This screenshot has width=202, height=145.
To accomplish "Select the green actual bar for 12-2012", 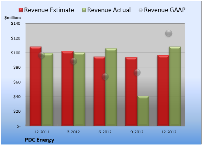I will click(x=175, y=86).
